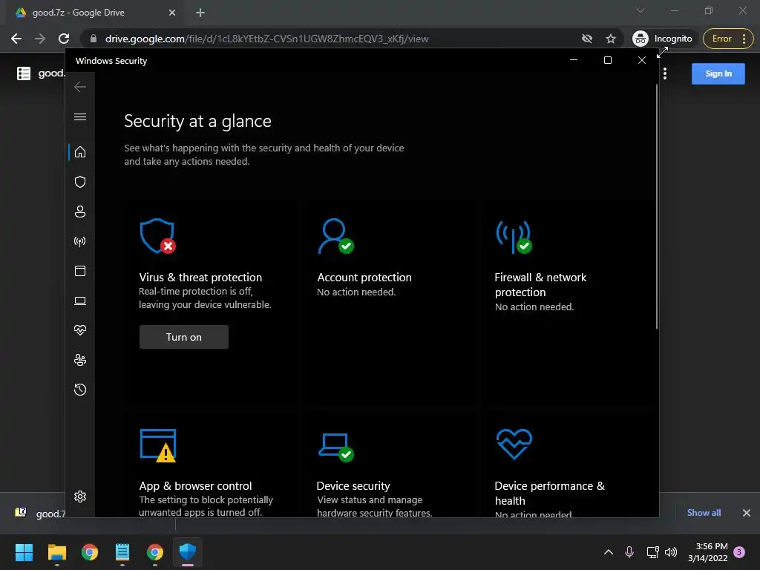This screenshot has height=570, width=760.
Task: Open the Device security tile icon
Action: pos(336,448)
